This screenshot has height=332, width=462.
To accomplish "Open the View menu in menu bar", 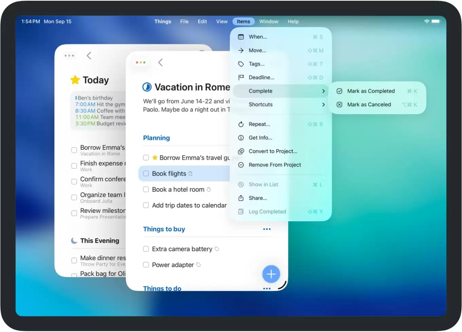I will click(x=222, y=21).
